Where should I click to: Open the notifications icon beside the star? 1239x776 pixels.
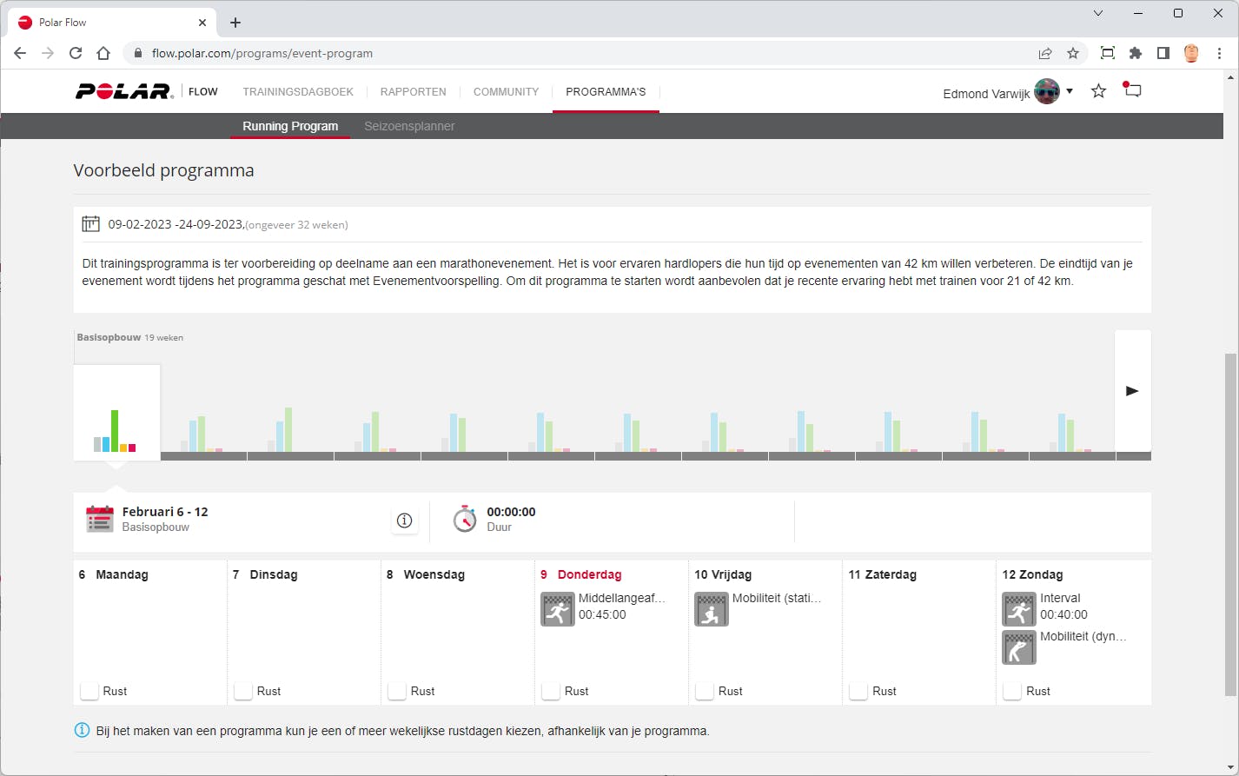tap(1131, 90)
